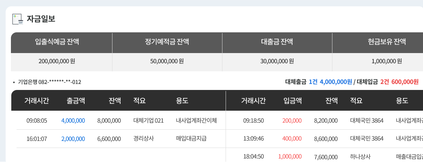This screenshot has width=423, height=162.
Task: Select the 대출금 잔액 header
Action: pos(277,42)
